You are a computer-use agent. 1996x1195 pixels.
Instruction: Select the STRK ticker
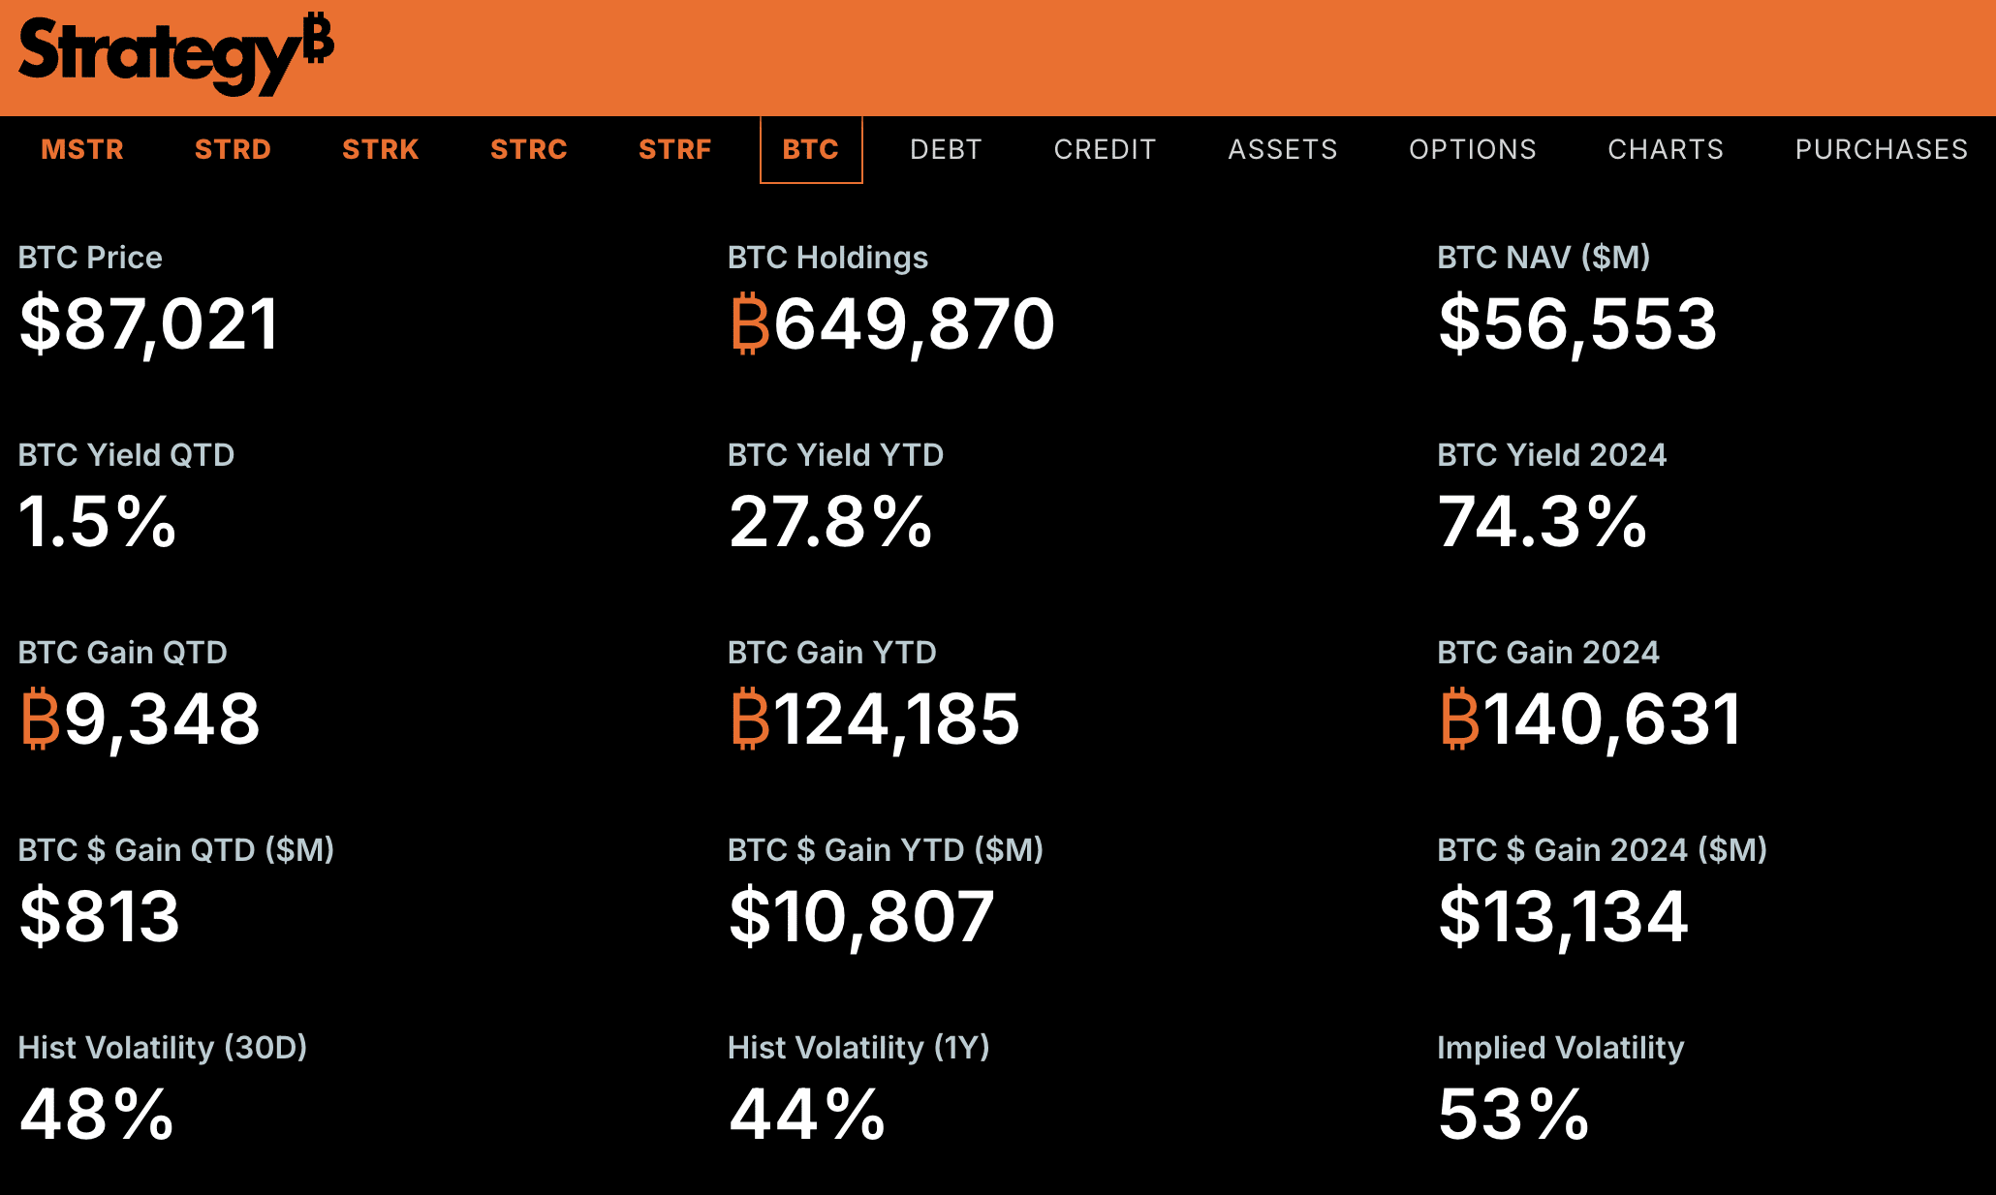(x=380, y=149)
